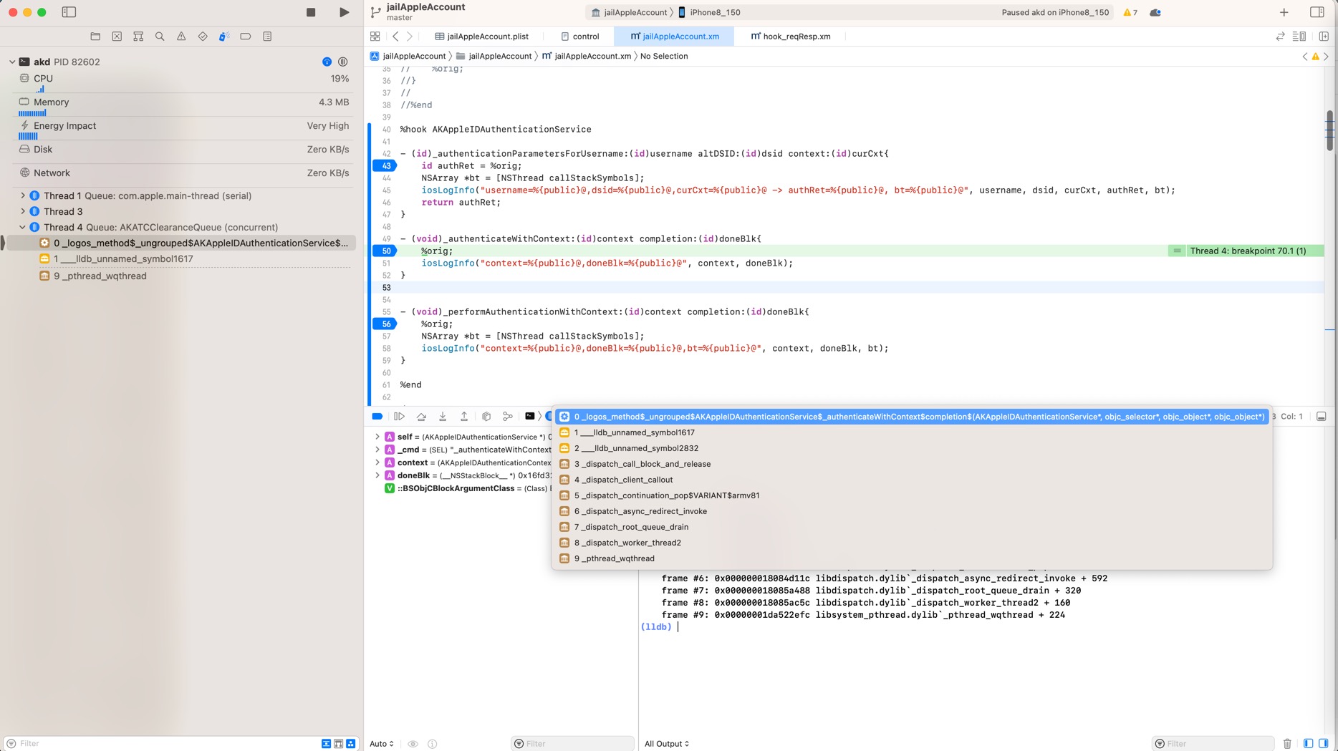1338x751 pixels.
Task: Open the Issue navigator warning icon
Action: click(181, 37)
